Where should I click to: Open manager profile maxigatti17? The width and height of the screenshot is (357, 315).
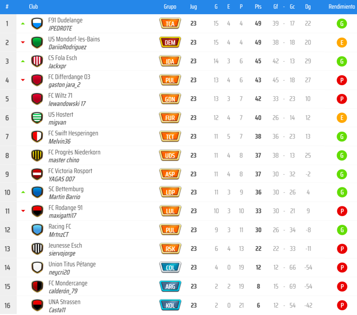(63, 216)
